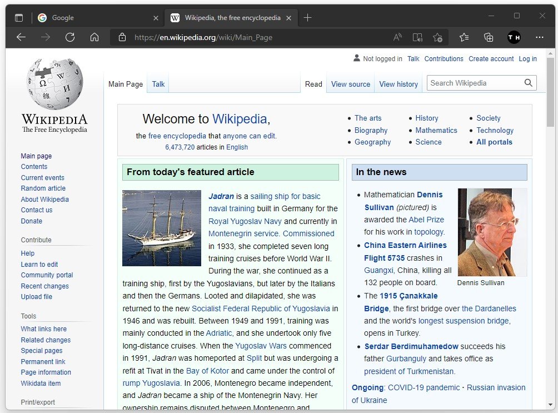Open the Dennis Sullivan photo
The width and height of the screenshot is (558, 413).
pyautogui.click(x=492, y=232)
